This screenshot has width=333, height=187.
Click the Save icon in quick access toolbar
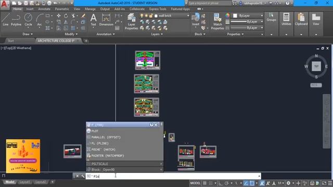pyautogui.click(x=25, y=3)
